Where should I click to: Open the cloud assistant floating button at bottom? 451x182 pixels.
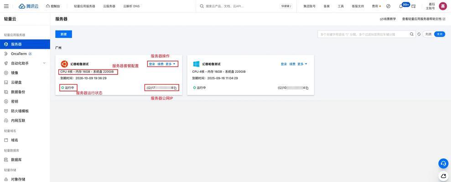coord(443,175)
